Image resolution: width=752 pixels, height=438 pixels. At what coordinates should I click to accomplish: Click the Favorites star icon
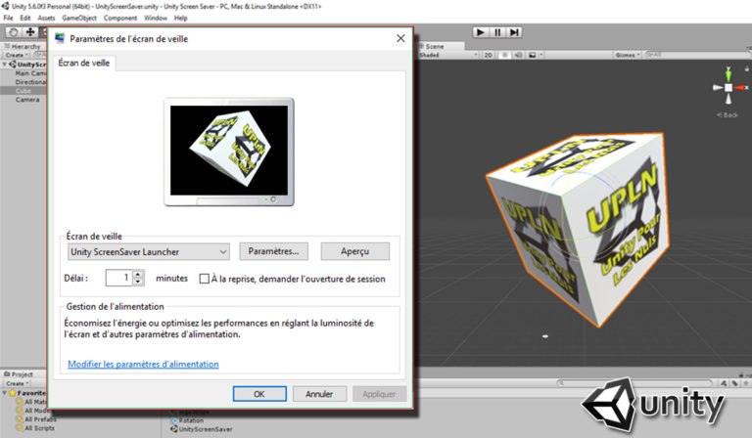pos(13,393)
